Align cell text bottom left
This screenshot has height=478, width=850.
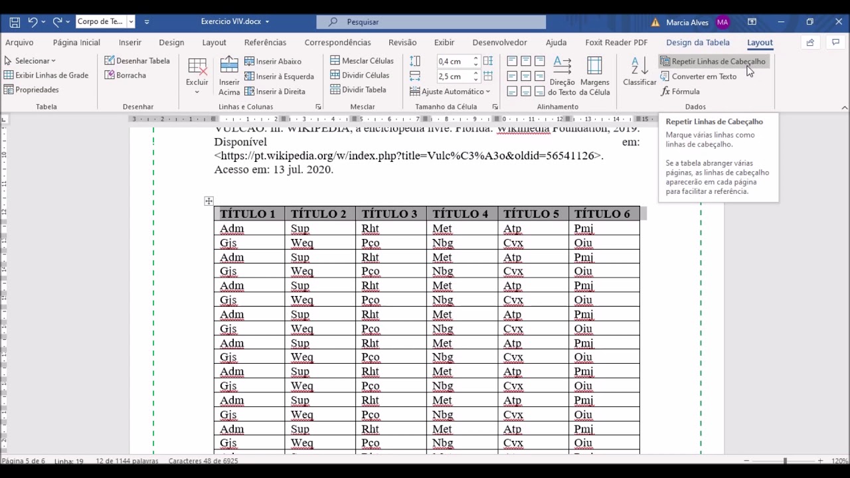512,92
